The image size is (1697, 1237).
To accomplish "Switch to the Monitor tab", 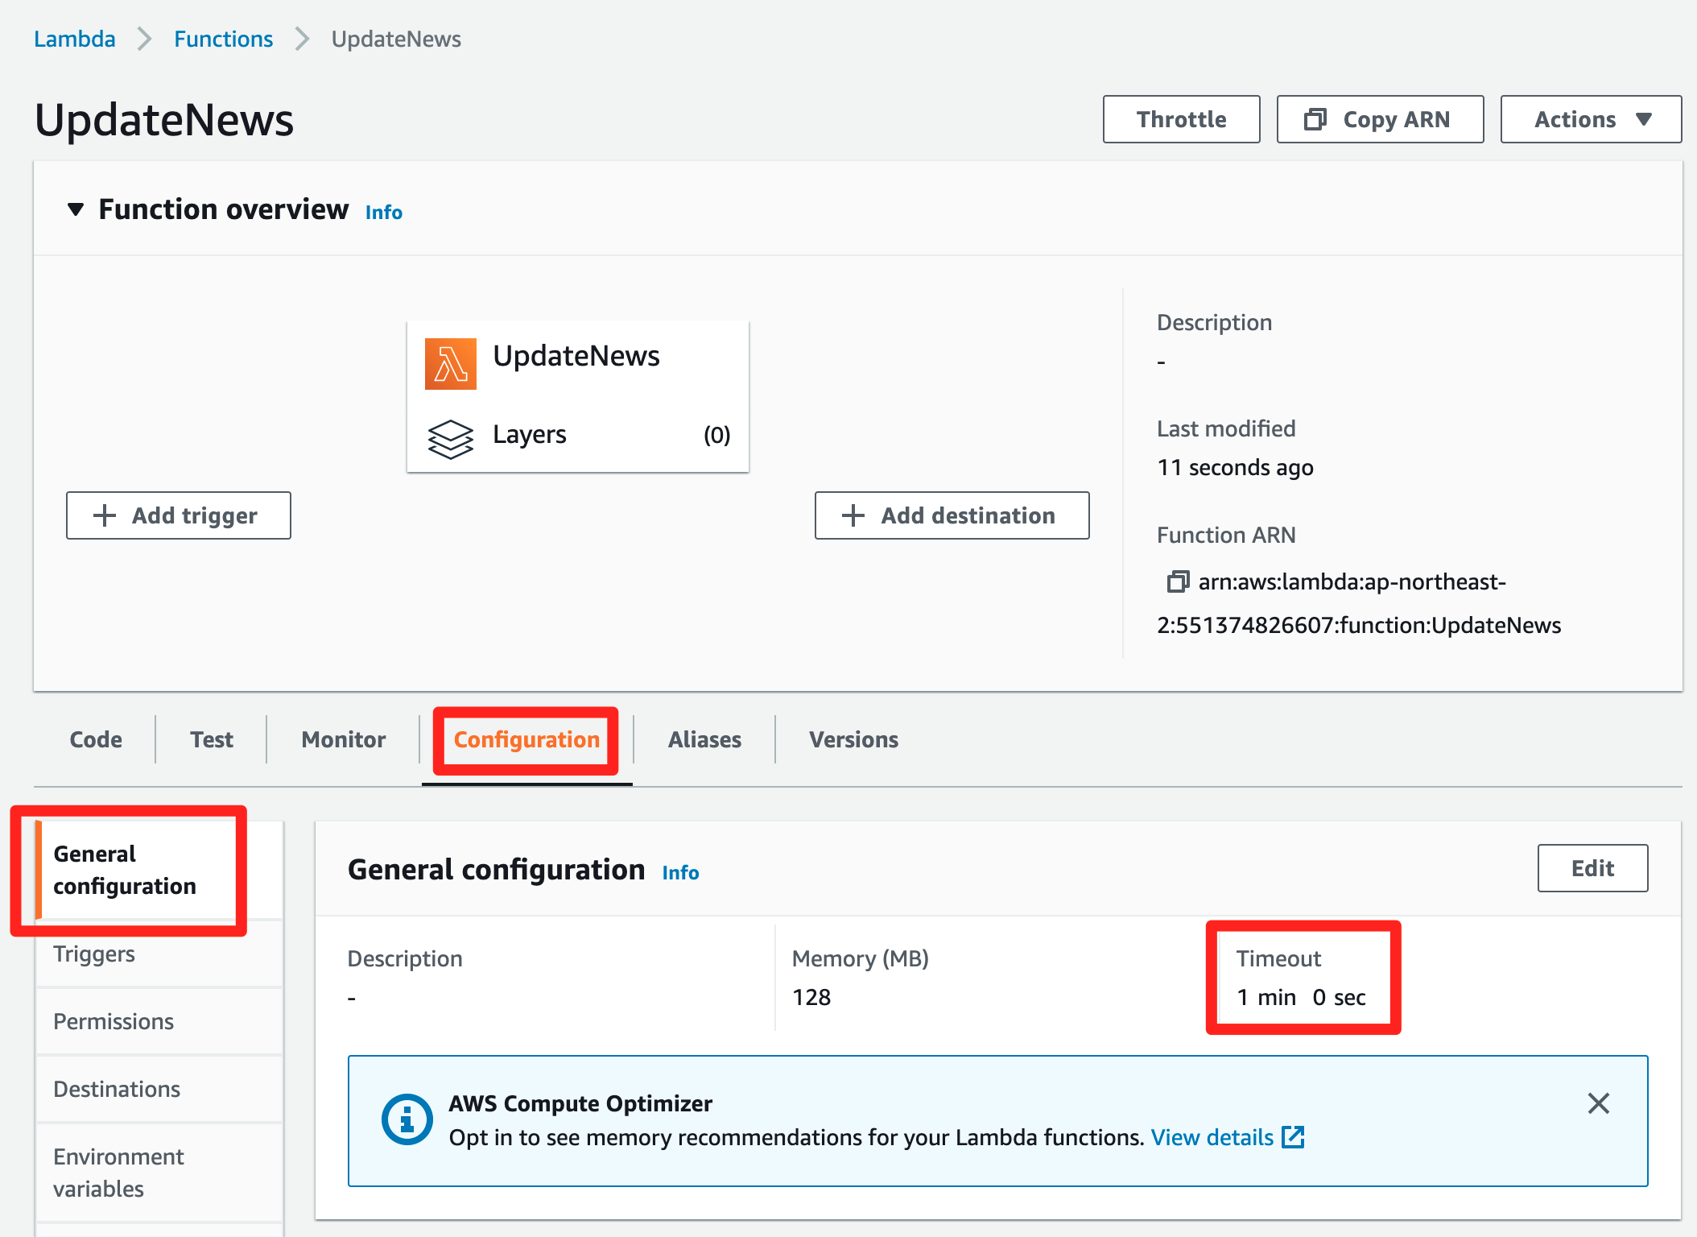I will [x=344, y=739].
